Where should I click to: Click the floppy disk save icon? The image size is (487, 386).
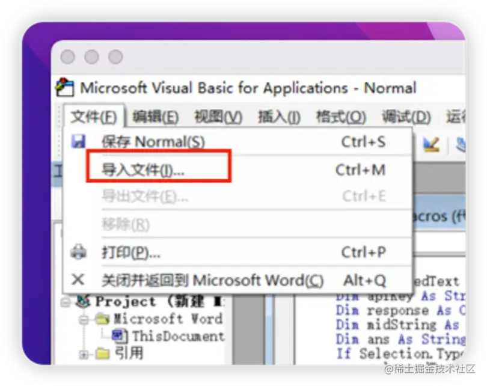[78, 141]
